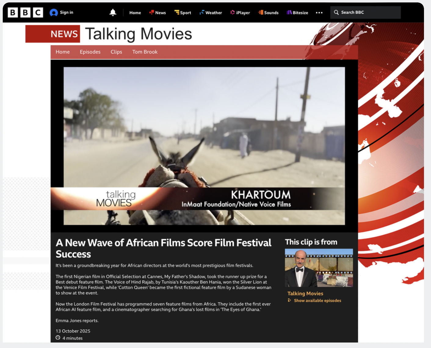Click the search magnifier icon
This screenshot has width=431, height=348.
tap(336, 12)
